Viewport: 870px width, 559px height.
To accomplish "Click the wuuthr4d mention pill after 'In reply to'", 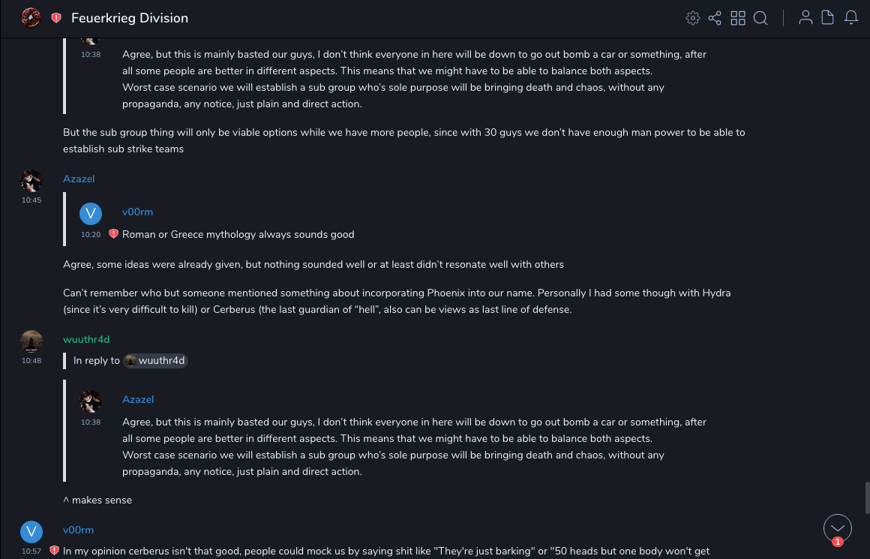I will click(154, 361).
